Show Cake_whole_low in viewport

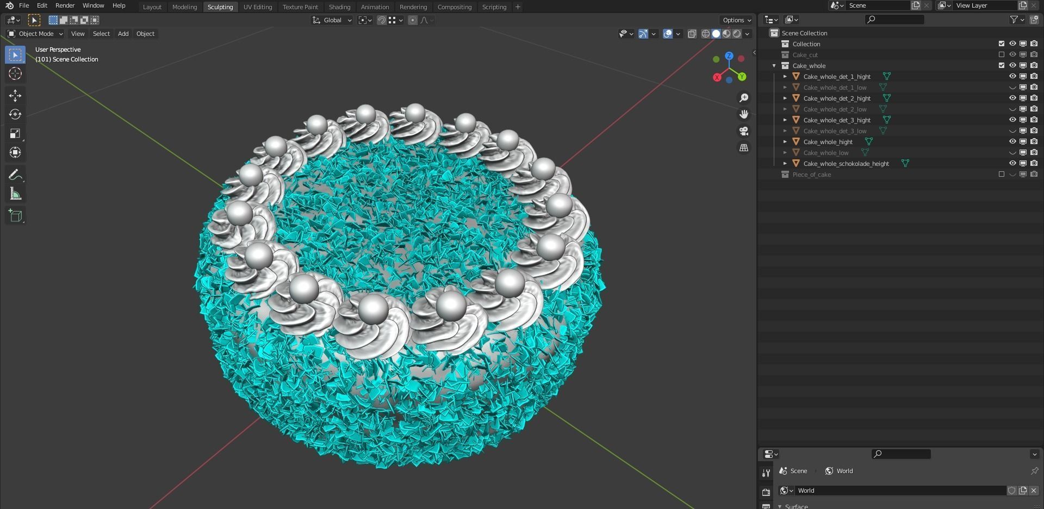[1012, 153]
